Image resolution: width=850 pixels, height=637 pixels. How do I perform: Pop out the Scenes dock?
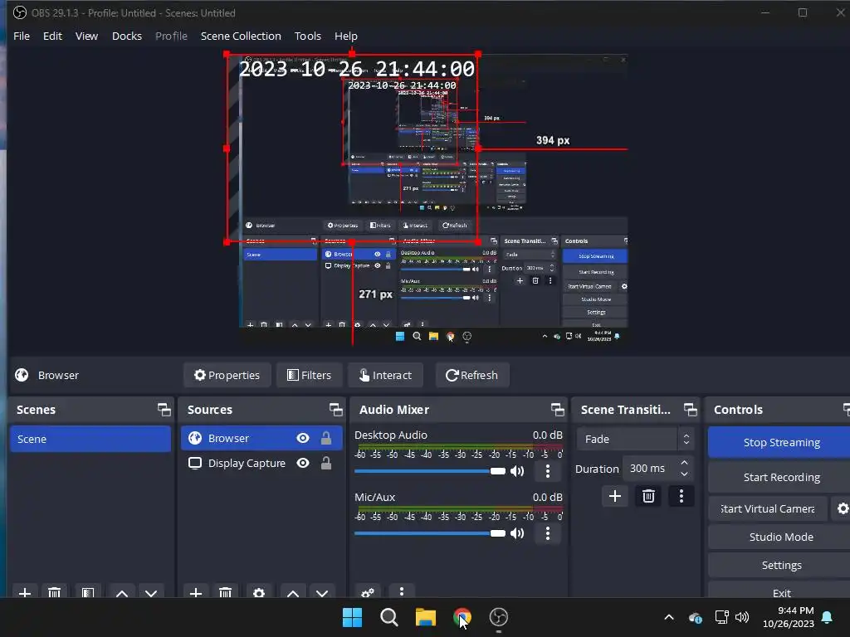coord(164,410)
